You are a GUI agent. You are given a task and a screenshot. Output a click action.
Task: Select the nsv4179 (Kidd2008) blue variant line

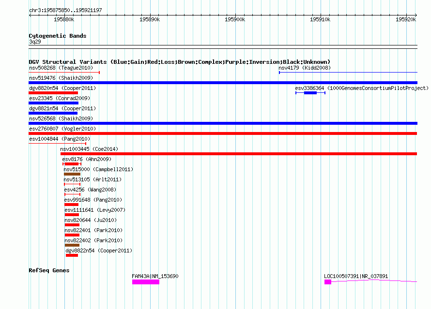click(348, 73)
